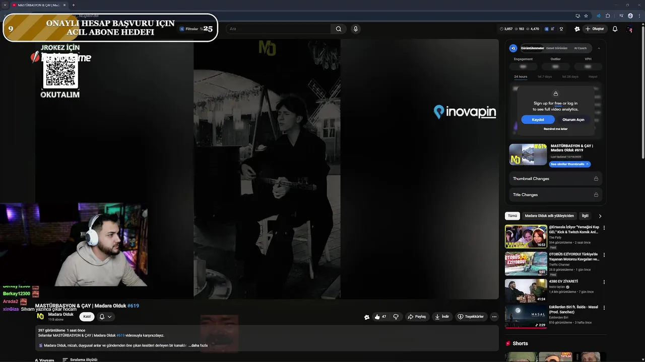Start voice search with the microphone icon

pyautogui.click(x=356, y=29)
